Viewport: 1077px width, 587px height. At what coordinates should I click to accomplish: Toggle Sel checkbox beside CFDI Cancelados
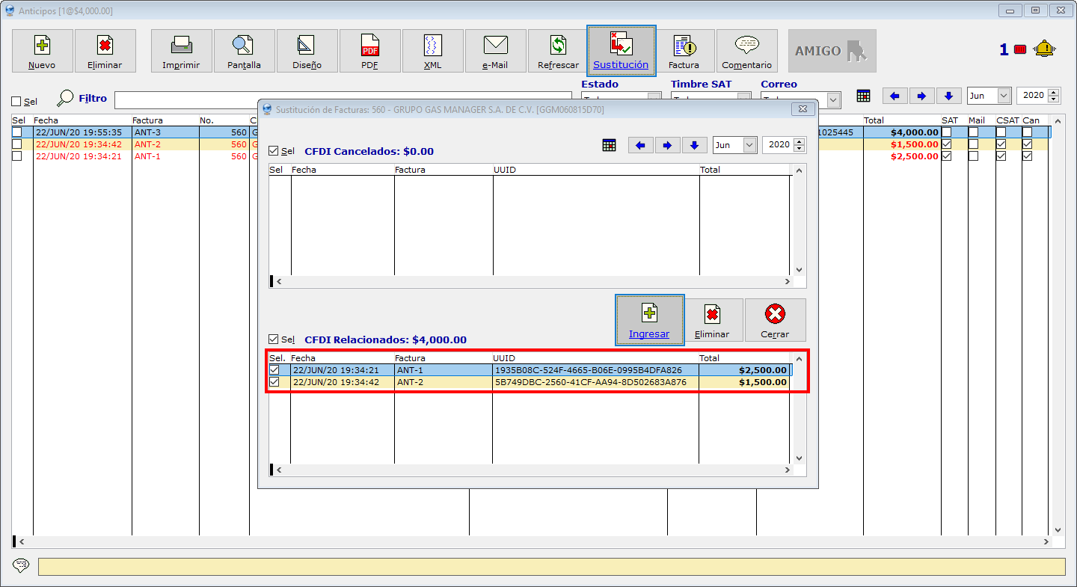[x=274, y=151]
